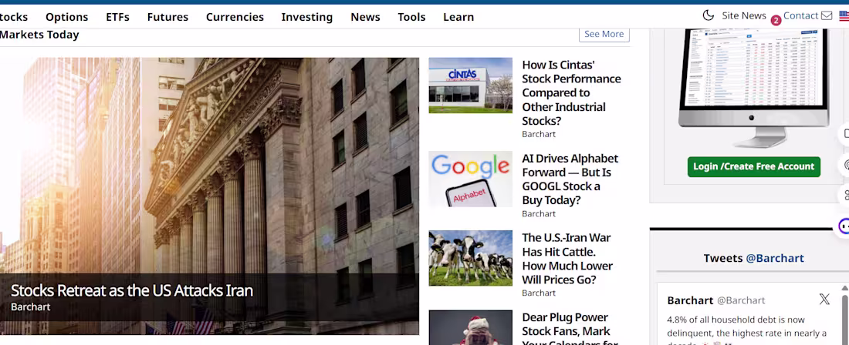Click the Barchart byline under the cattle article
This screenshot has height=345, width=849.
click(x=539, y=293)
